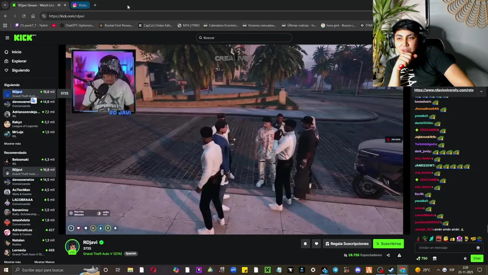488x275 pixels.
Task: Follow RDjavi with the heart button
Action: [316, 244]
